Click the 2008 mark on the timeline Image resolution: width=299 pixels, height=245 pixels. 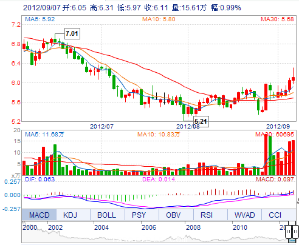pos(193,227)
